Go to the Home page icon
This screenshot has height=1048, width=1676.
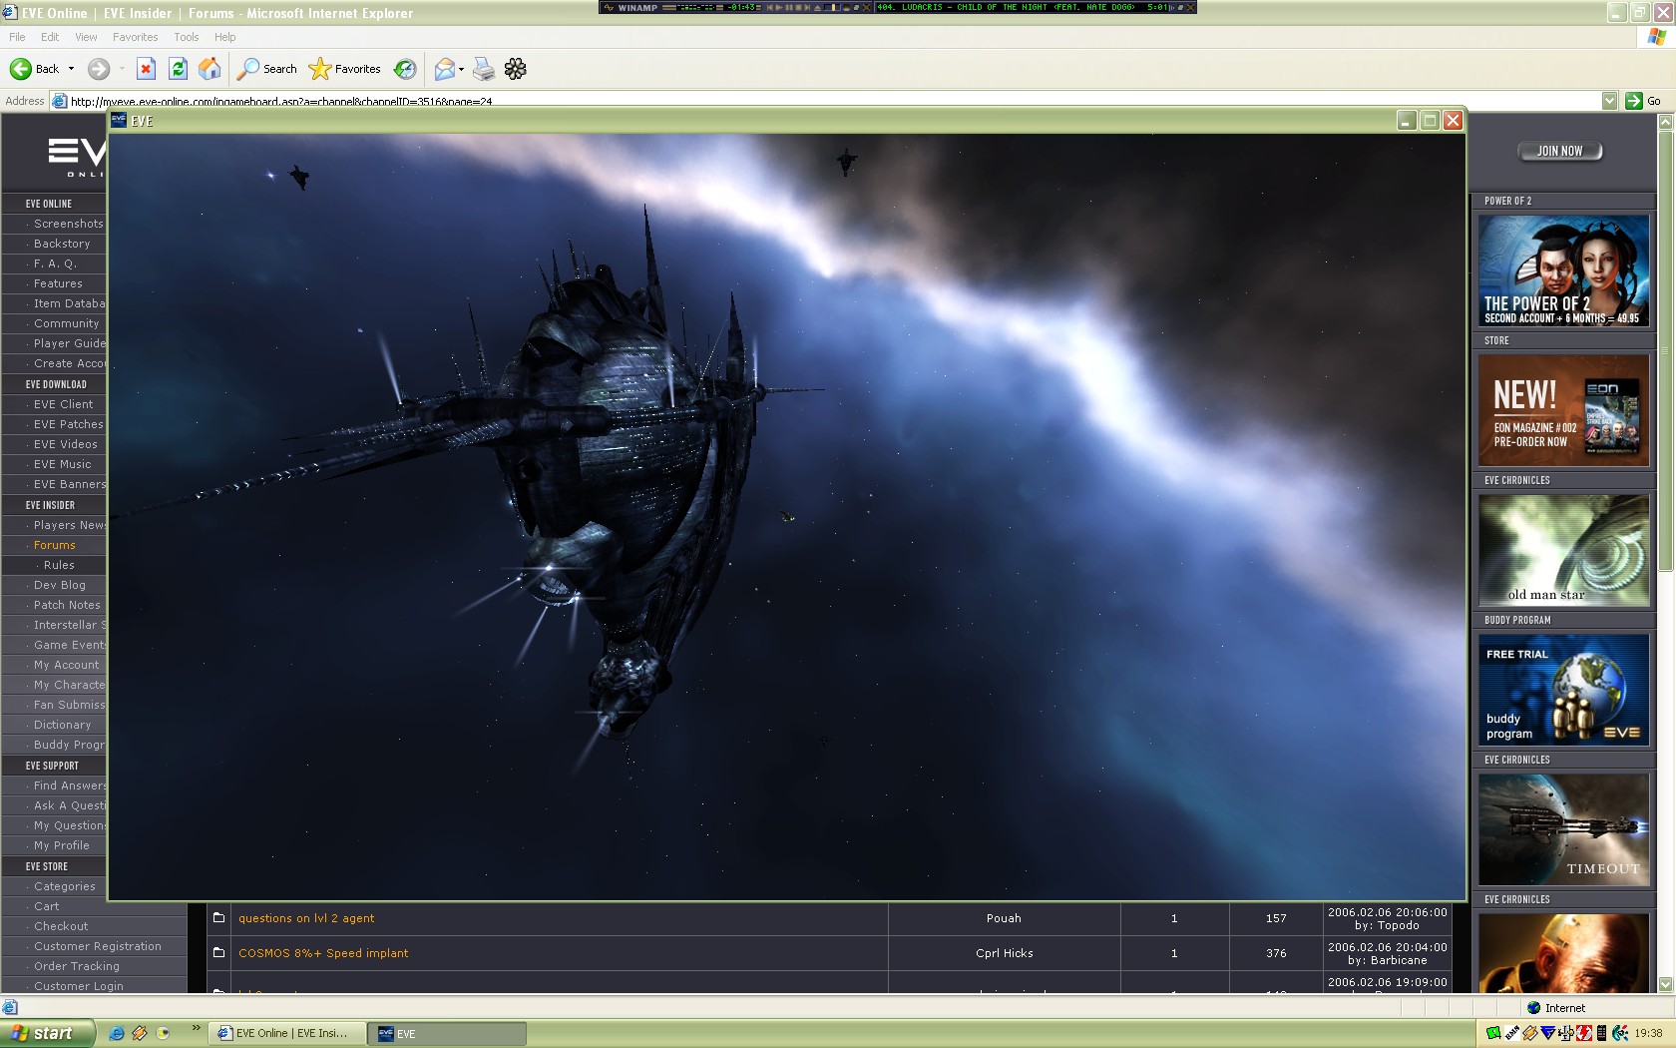209,69
